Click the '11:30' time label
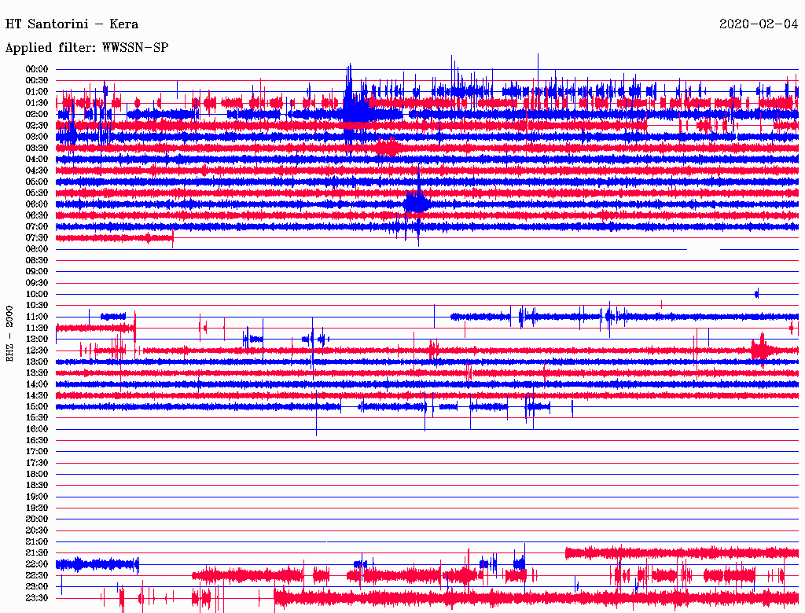 (37, 328)
